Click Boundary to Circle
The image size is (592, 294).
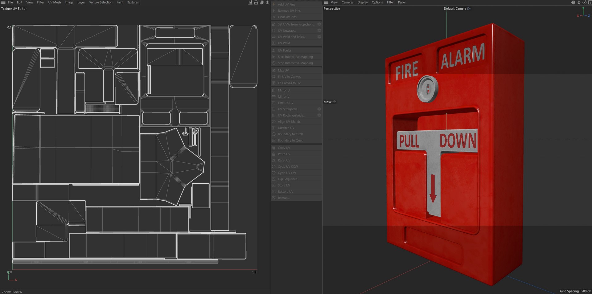click(296, 134)
